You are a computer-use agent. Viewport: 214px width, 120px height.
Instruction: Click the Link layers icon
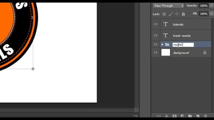point(159,116)
